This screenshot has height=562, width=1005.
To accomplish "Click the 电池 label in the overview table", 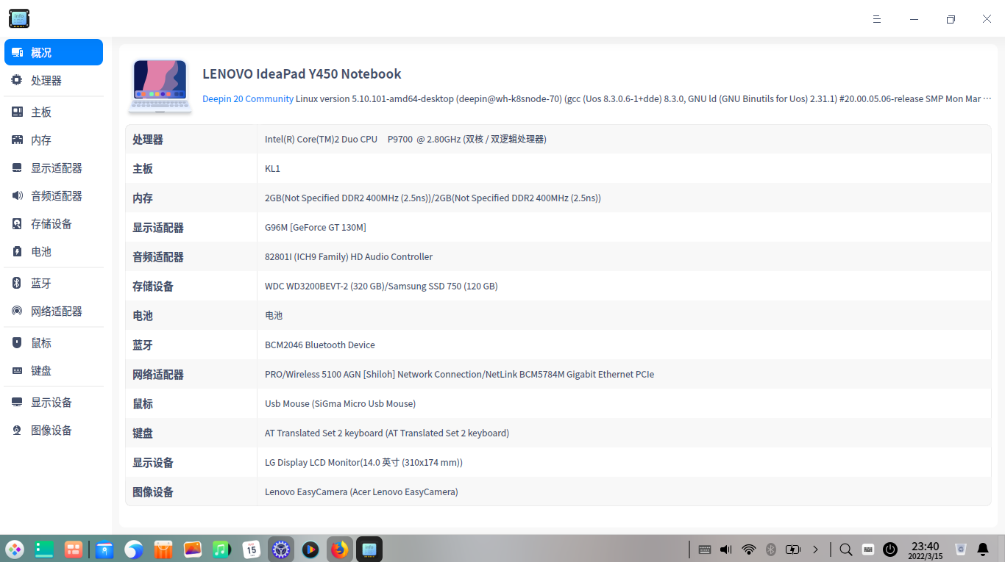I will [x=143, y=315].
